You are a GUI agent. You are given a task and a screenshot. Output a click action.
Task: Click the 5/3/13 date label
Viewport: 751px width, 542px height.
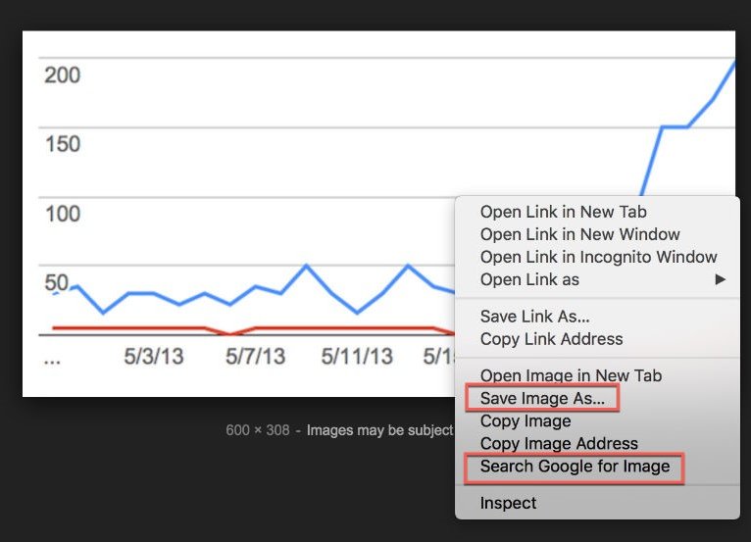tap(153, 357)
